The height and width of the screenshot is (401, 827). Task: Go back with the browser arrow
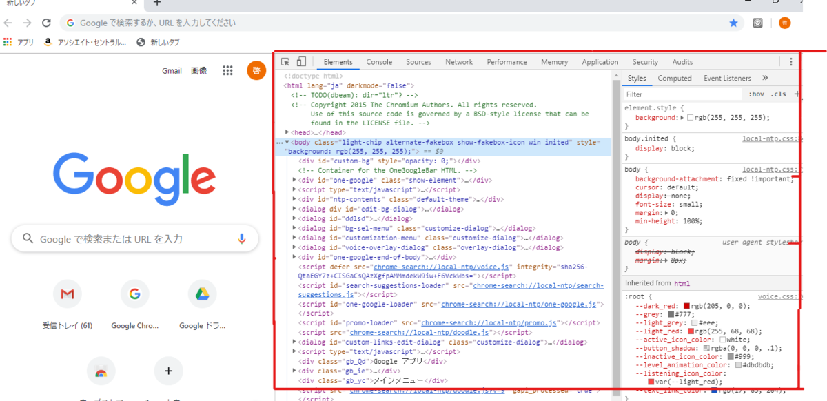[x=8, y=23]
